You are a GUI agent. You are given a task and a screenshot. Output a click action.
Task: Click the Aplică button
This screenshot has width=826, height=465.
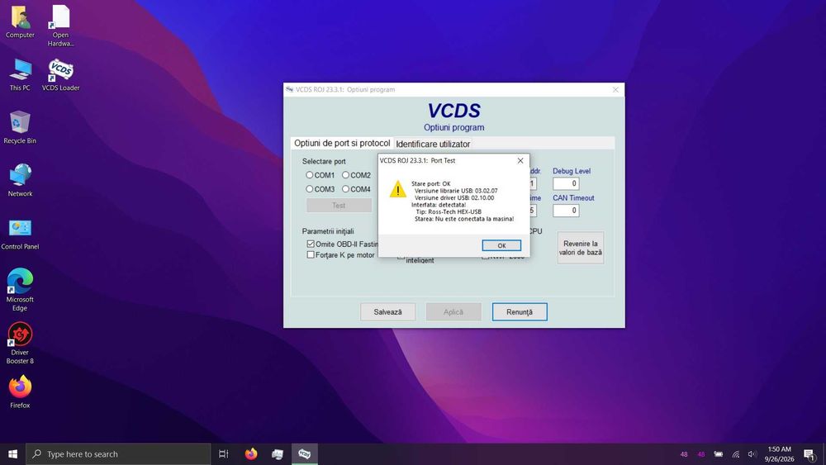(453, 311)
